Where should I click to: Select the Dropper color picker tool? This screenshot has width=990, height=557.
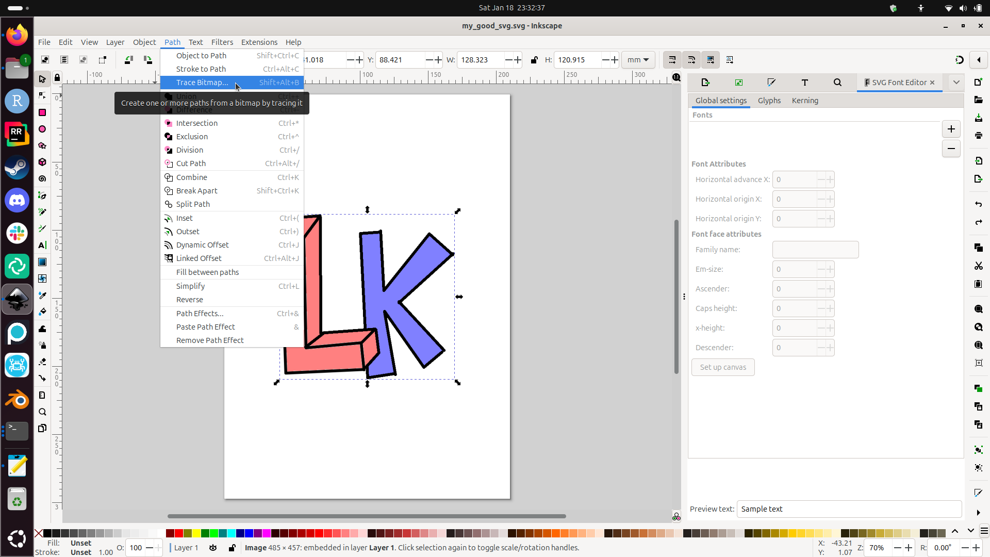click(x=42, y=295)
